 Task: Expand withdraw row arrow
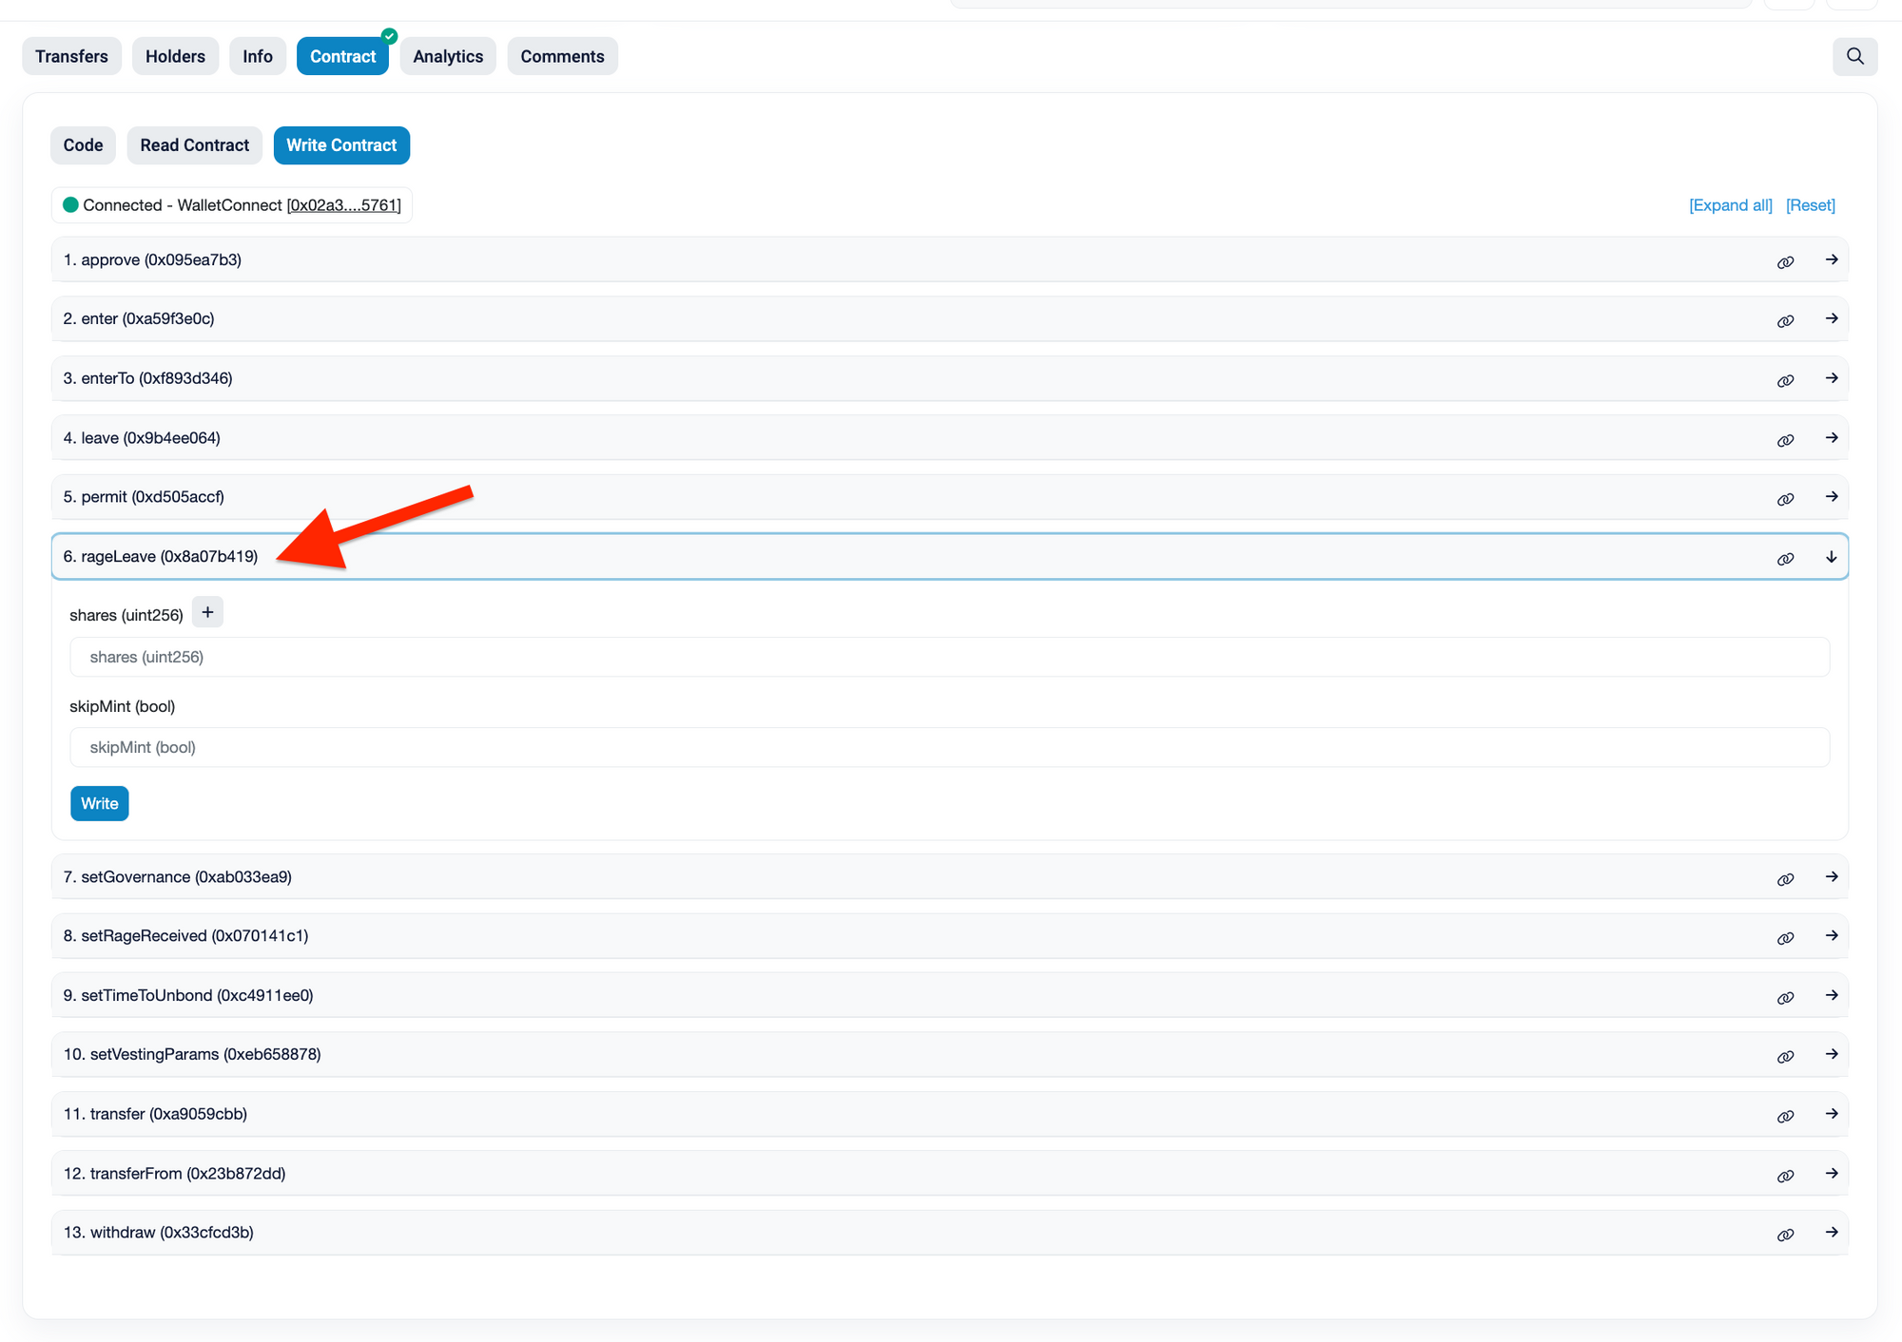click(x=1831, y=1232)
